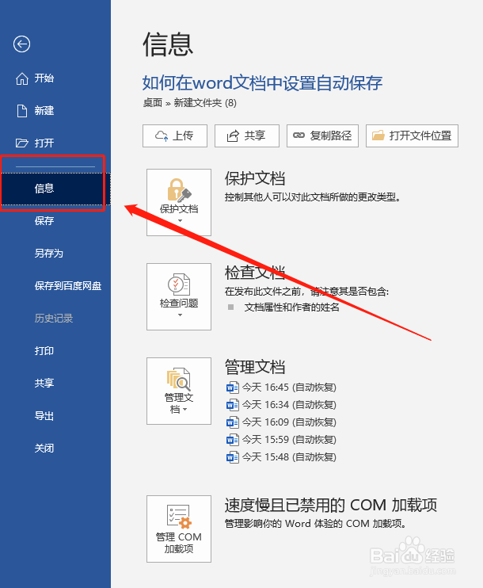Click the 管理文档 section heading

pyautogui.click(x=255, y=367)
